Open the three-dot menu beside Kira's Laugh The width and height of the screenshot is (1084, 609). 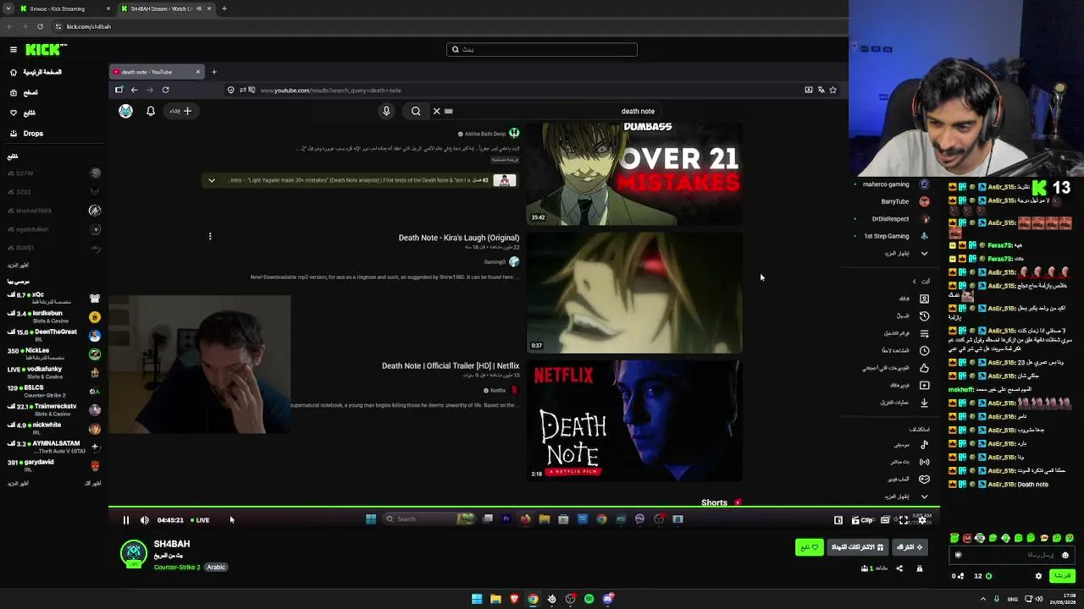click(210, 237)
